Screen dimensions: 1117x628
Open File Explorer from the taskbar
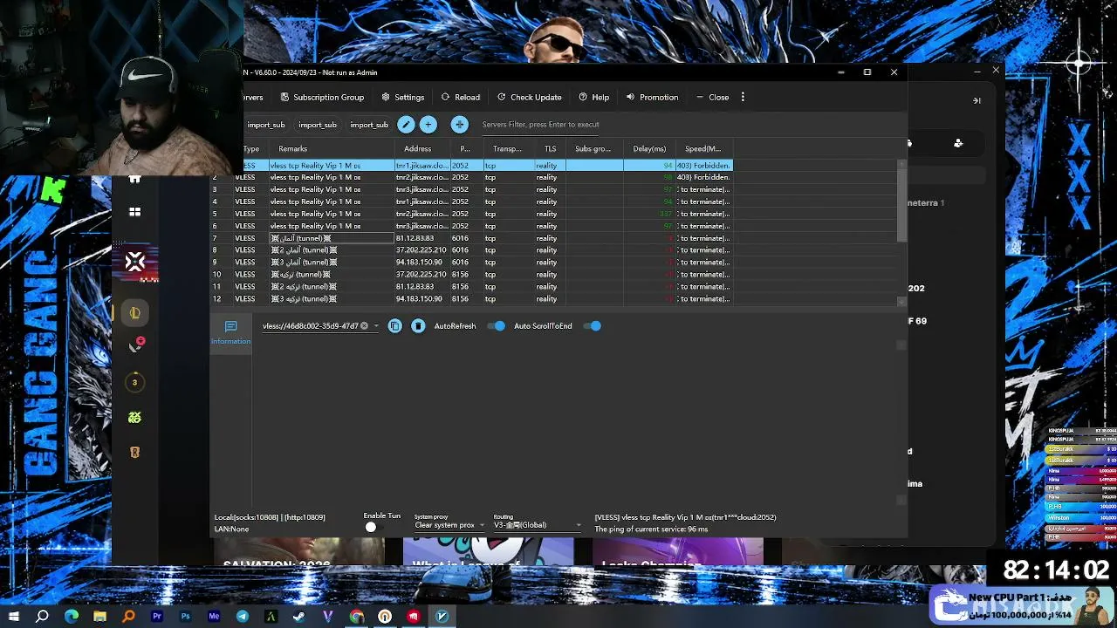99,617
